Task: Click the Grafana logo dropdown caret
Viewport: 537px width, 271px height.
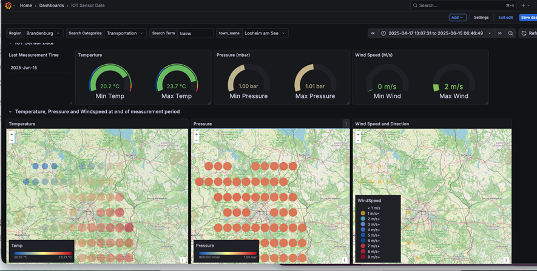Action: [x=14, y=6]
